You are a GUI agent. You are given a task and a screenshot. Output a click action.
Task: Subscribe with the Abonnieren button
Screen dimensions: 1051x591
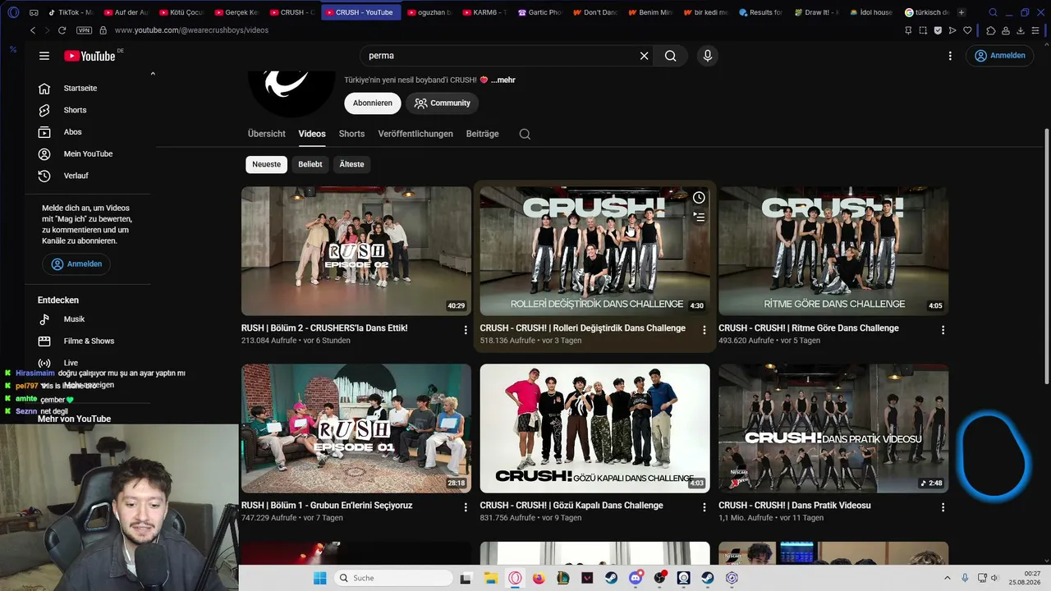(x=373, y=103)
